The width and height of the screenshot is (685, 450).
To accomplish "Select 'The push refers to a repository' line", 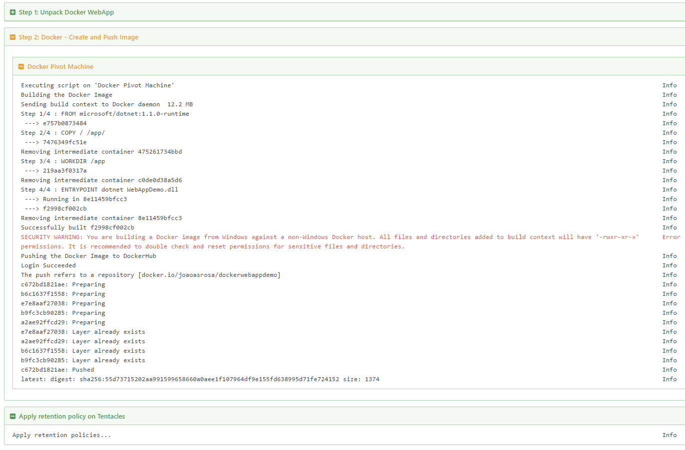I will point(151,275).
